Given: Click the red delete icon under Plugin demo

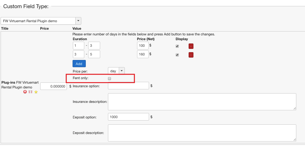Looking at the screenshot, I should tap(25, 92).
